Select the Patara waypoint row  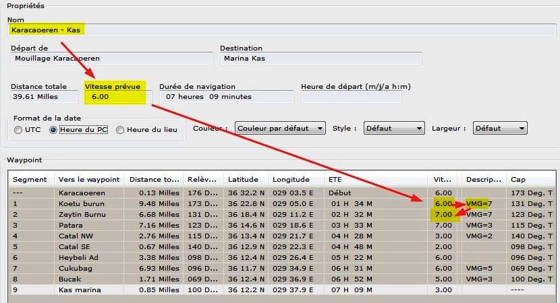pyautogui.click(x=282, y=226)
